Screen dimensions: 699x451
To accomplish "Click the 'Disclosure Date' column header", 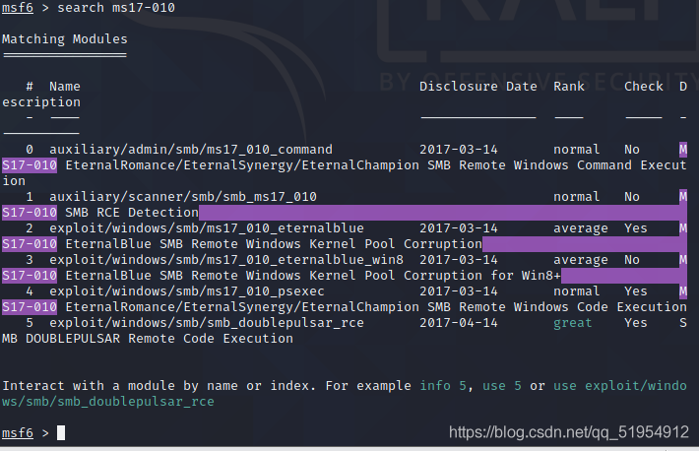I will (477, 86).
